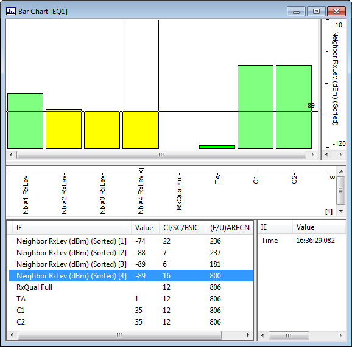Click up arrow of axis label scrollbar
The width and height of the screenshot is (352, 347).
[341, 171]
